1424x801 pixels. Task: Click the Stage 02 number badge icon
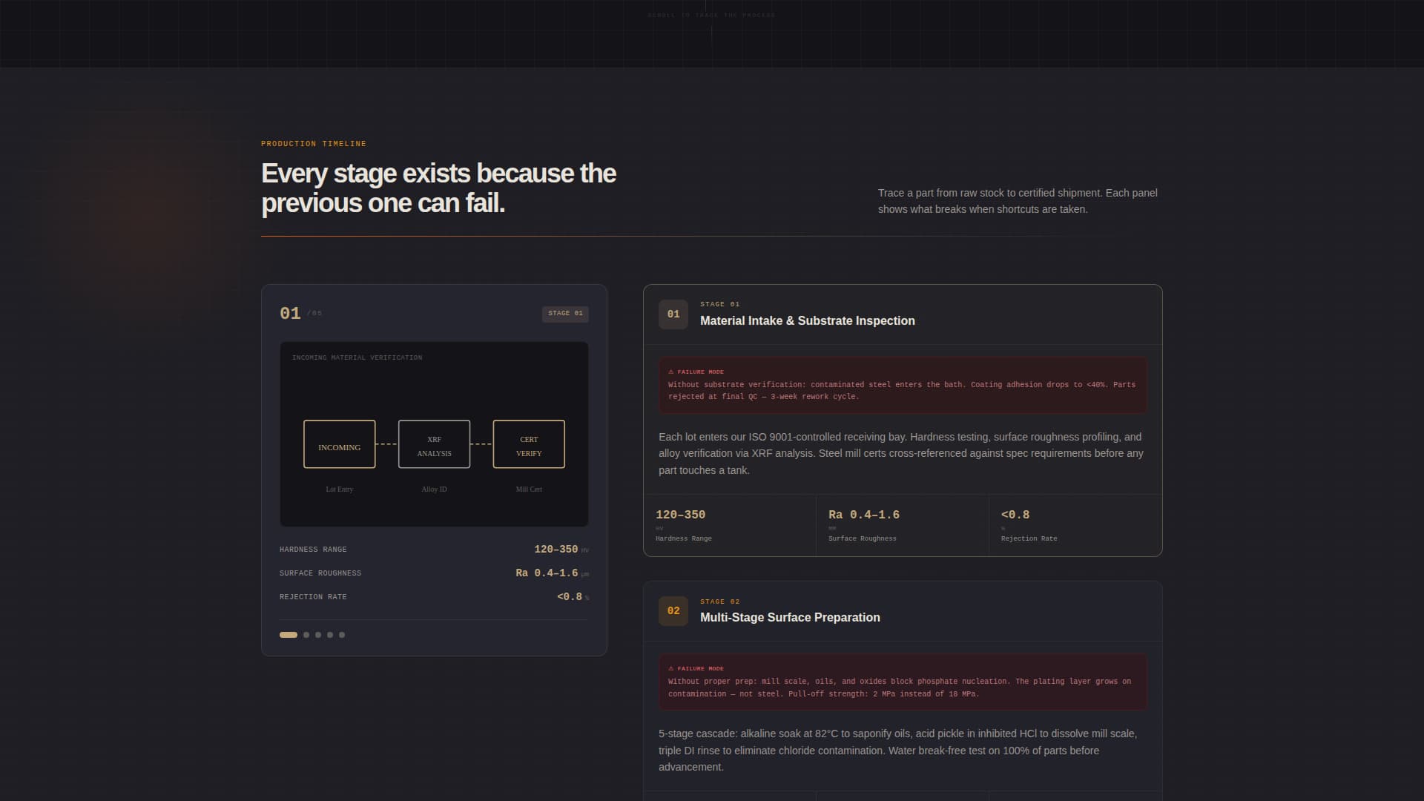tap(673, 611)
